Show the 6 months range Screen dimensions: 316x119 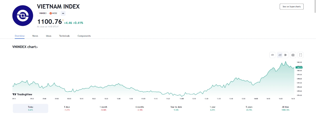click(x=140, y=108)
